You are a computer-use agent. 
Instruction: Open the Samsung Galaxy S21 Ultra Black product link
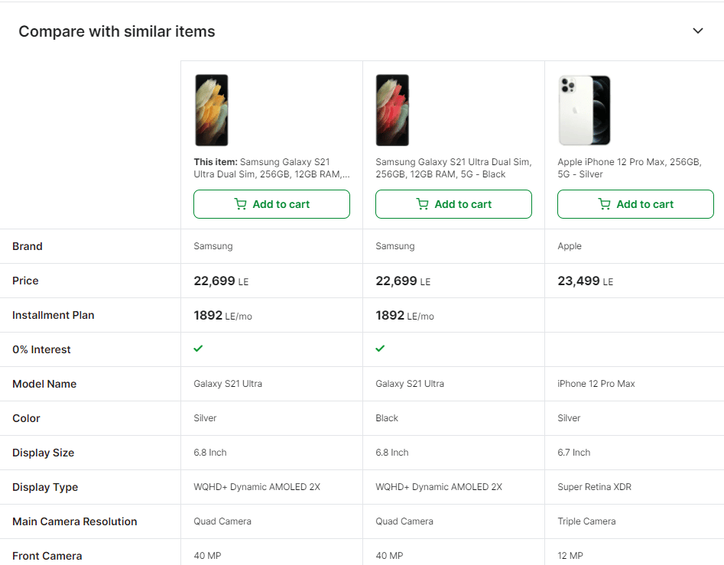click(x=453, y=168)
